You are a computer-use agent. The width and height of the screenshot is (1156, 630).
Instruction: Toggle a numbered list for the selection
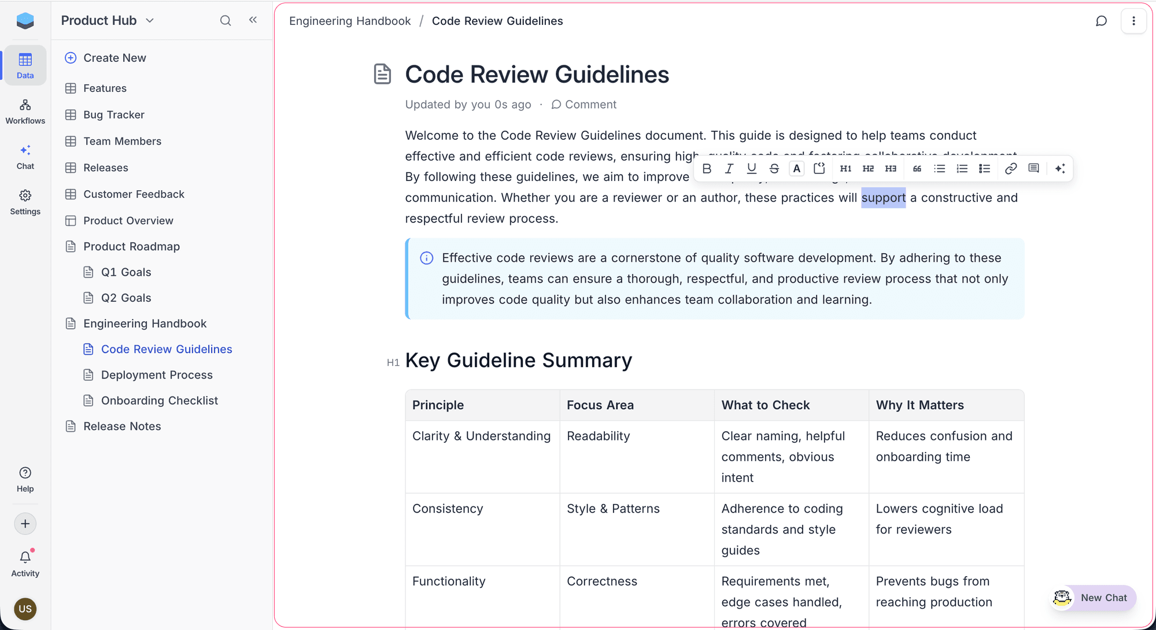(x=962, y=168)
